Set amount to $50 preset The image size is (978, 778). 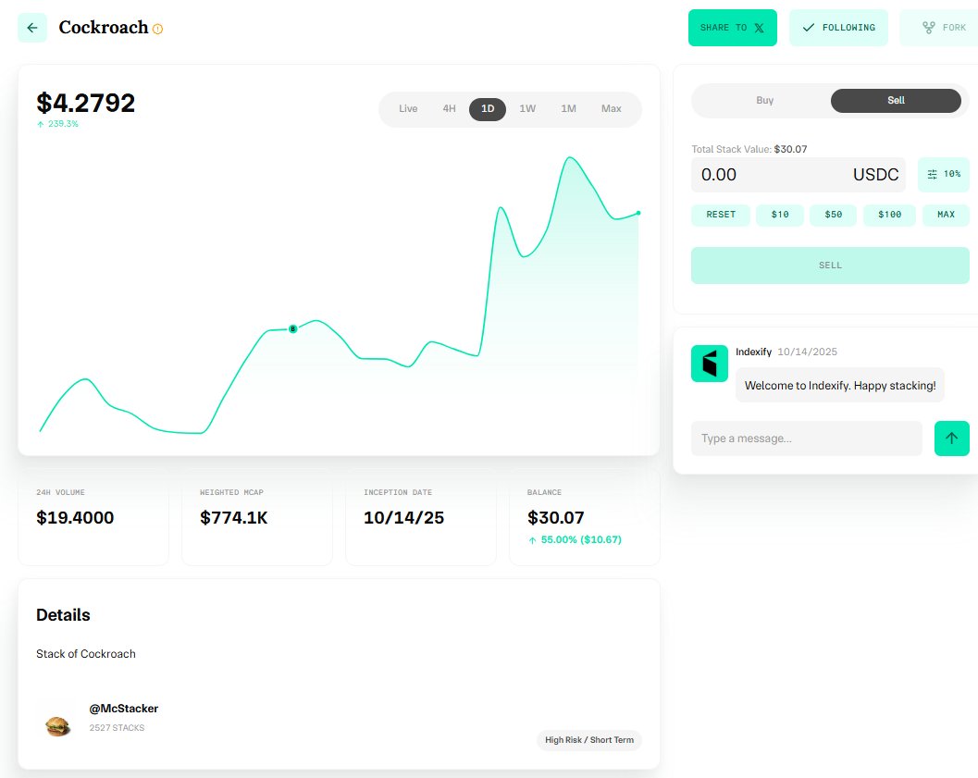[834, 215]
